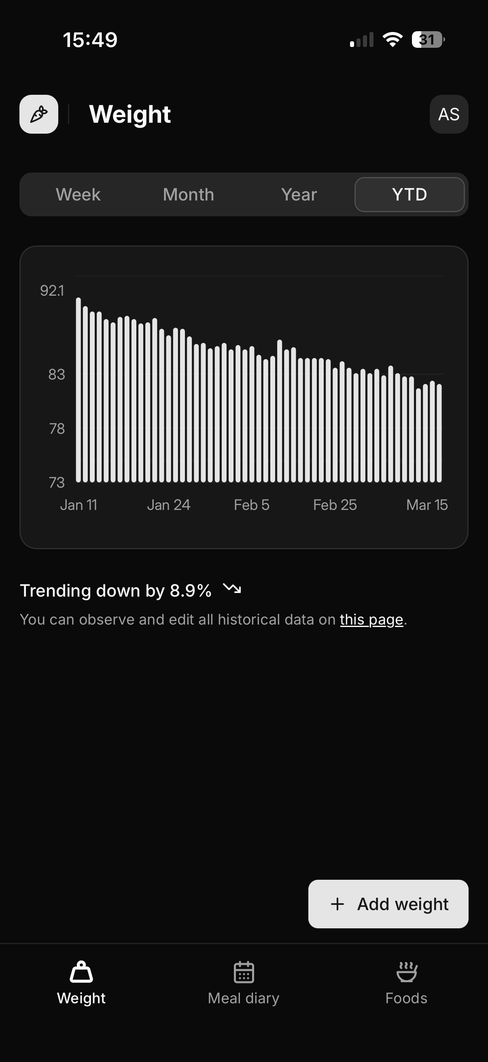Switch chart range to Week
This screenshot has width=488, height=1062.
coord(78,194)
